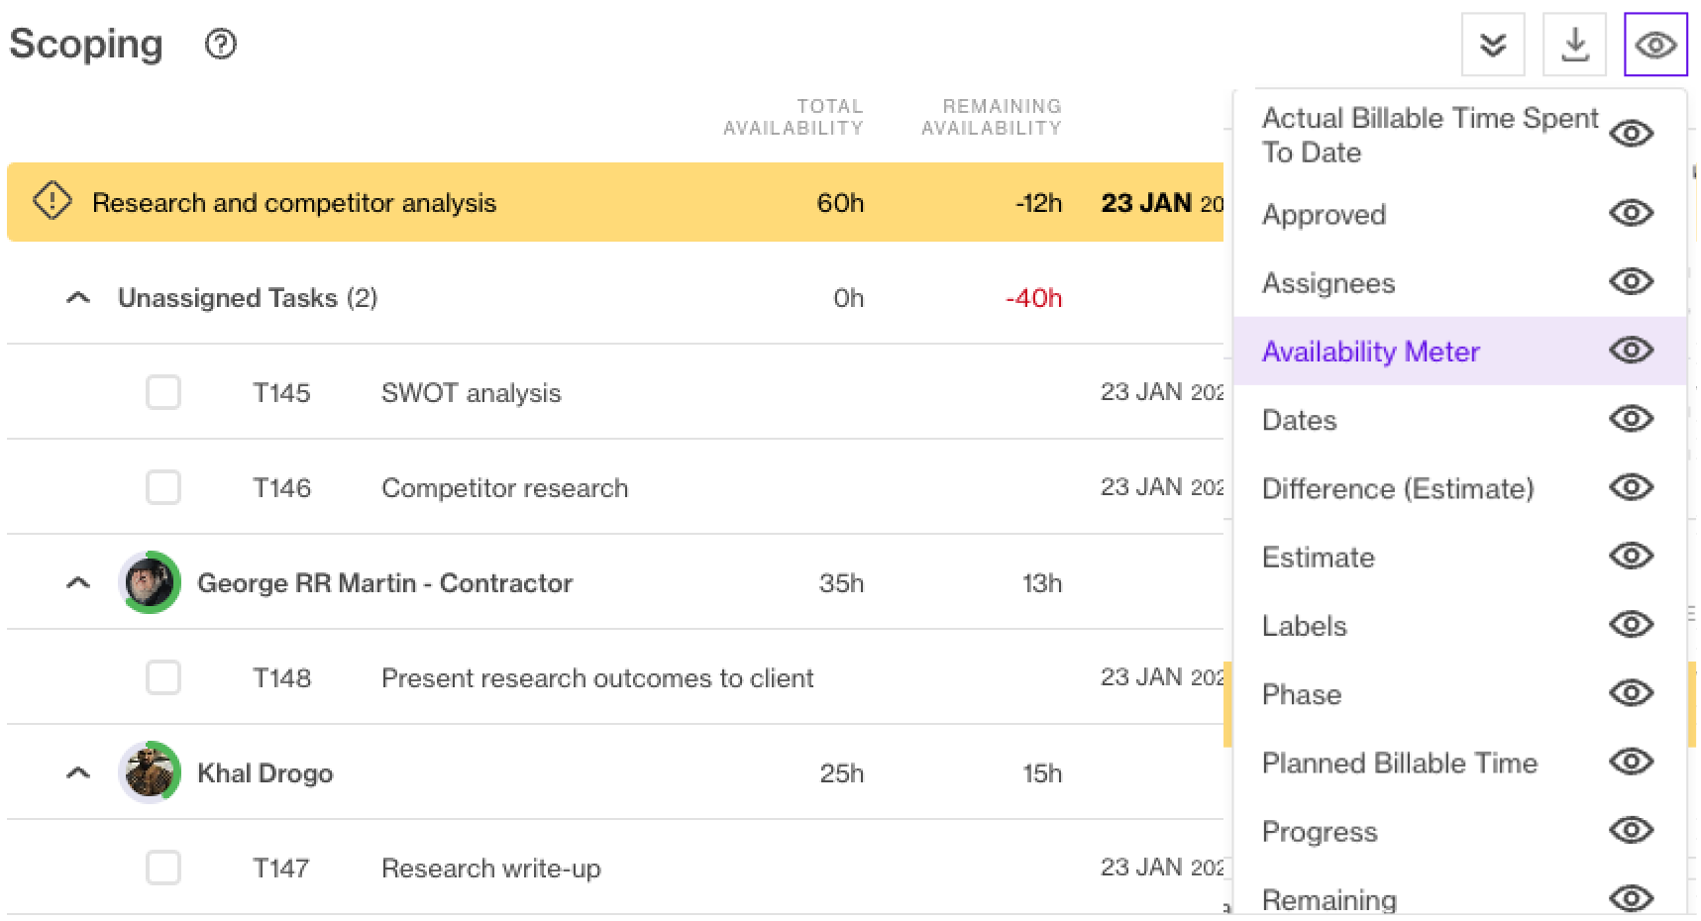Select the T148 task checkbox
This screenshot has height=921, width=1701.
[x=163, y=677]
